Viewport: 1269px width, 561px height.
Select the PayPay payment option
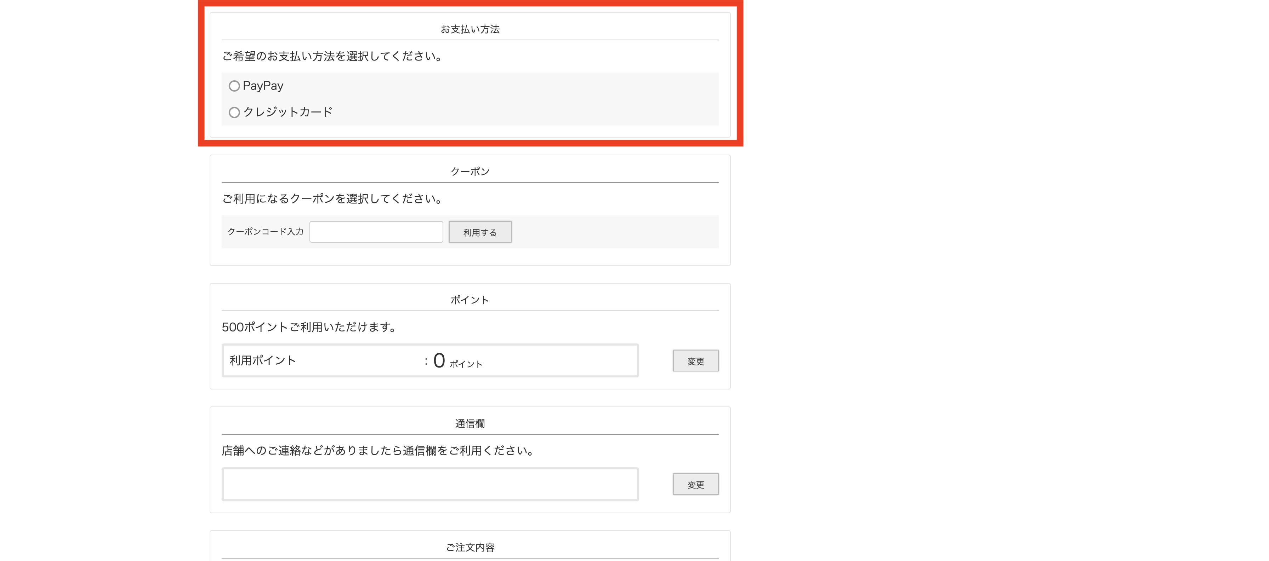click(x=234, y=86)
